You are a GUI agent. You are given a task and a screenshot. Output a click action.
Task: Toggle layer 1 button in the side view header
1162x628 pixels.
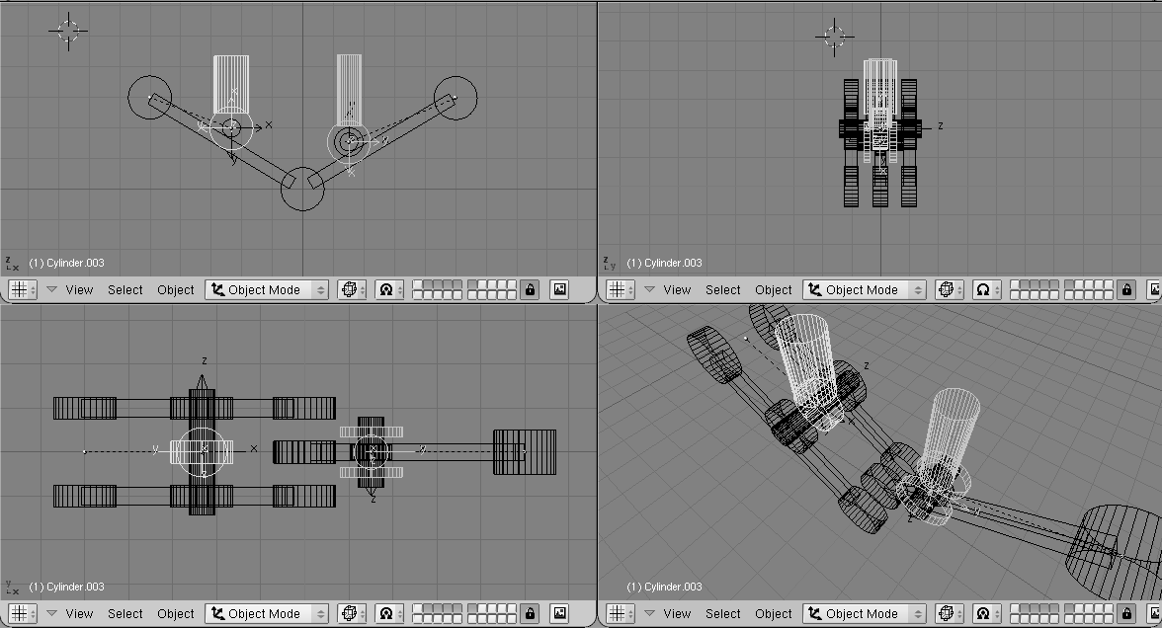1016,285
